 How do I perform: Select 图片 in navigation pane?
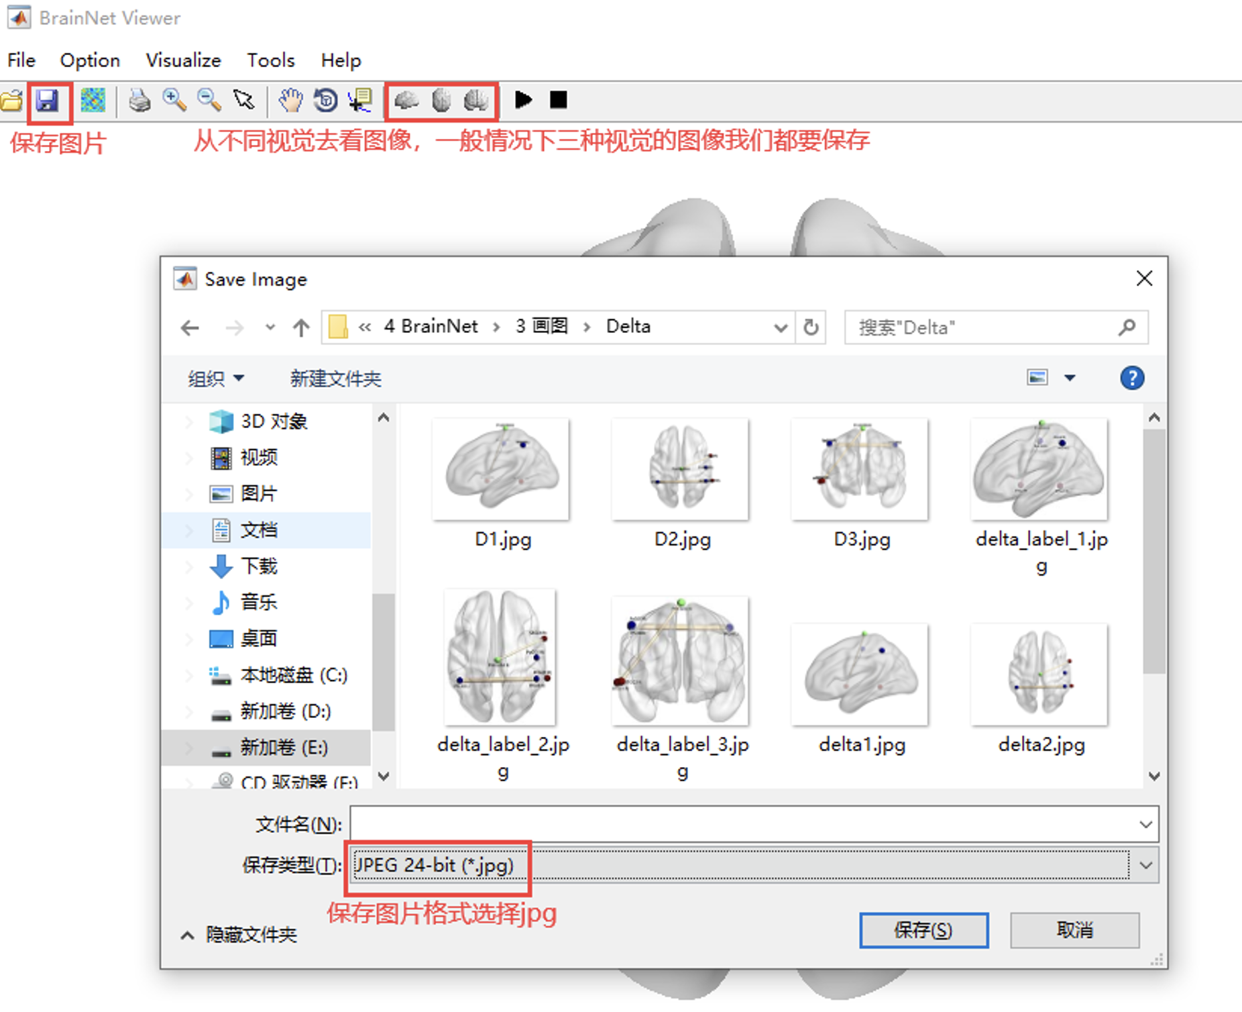[x=266, y=494]
